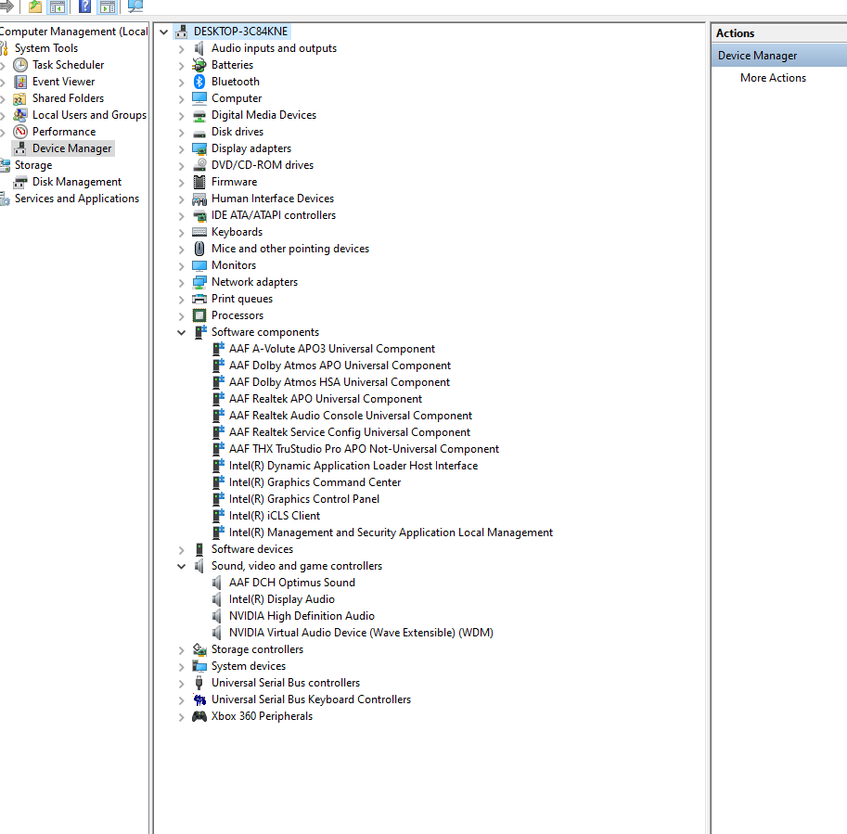Click the DVD/CD-ROM drives disc icon
This screenshot has height=834, width=847.
[x=199, y=165]
